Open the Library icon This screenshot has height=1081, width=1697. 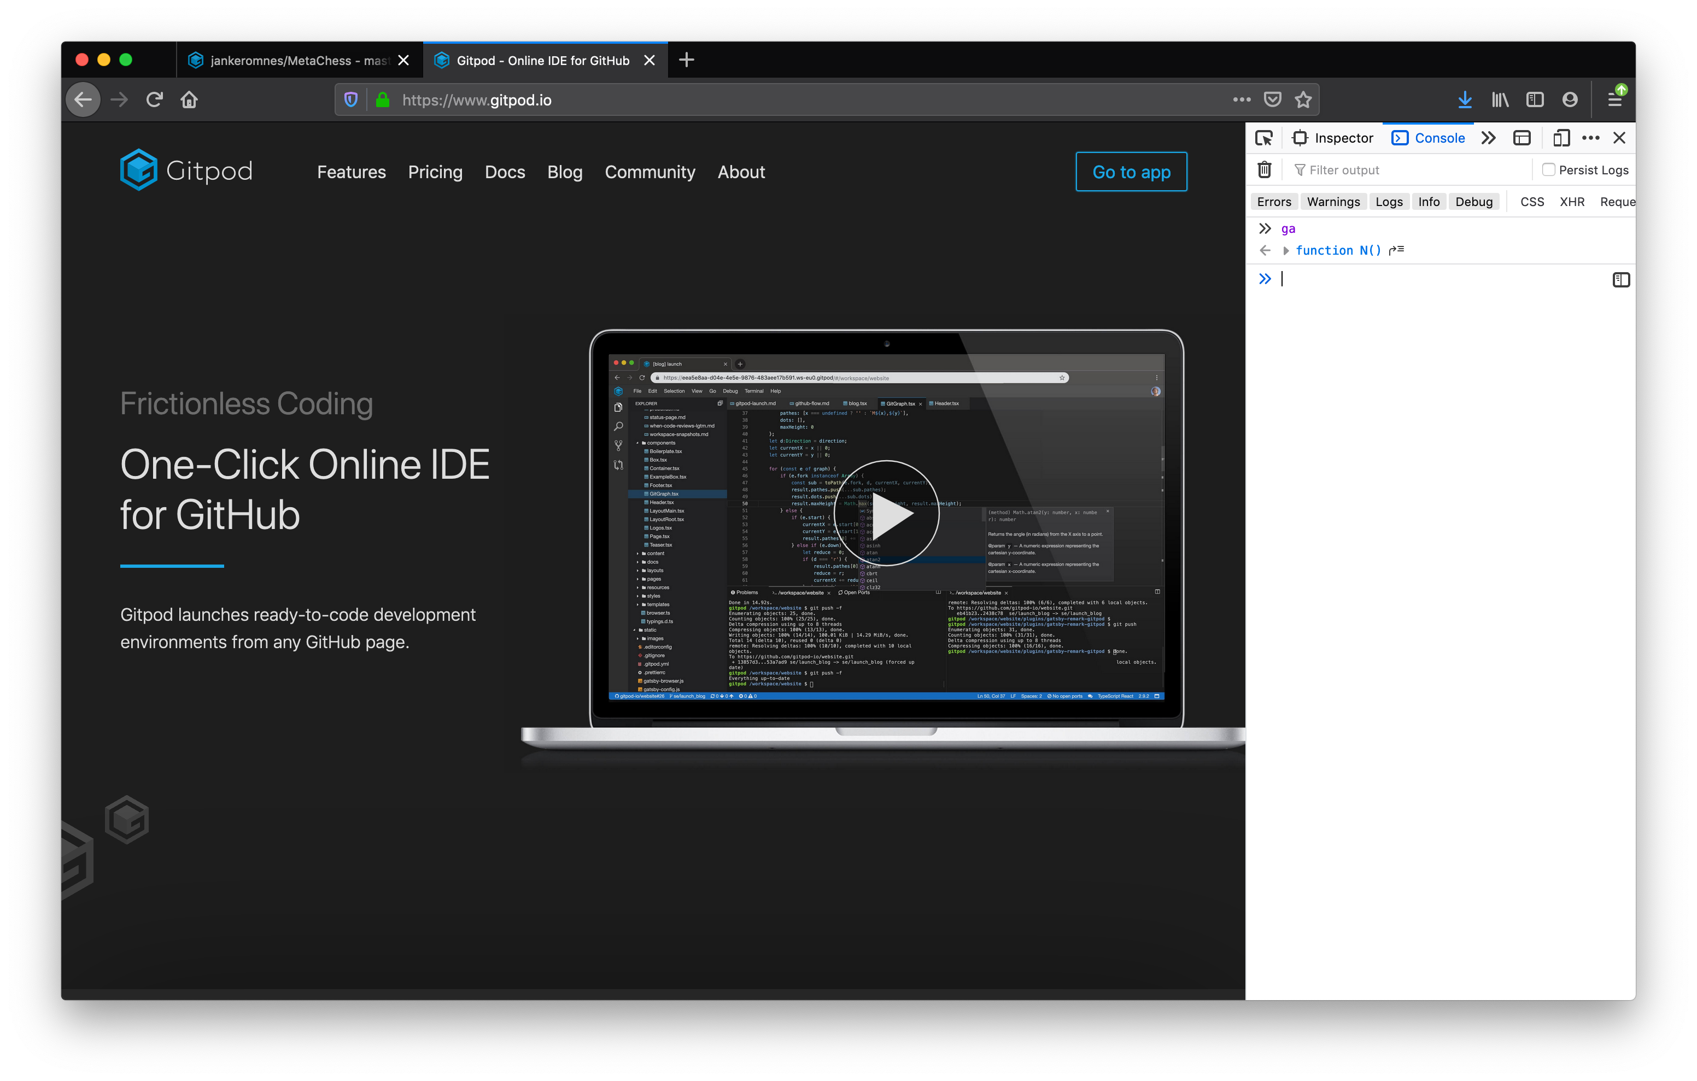(1500, 100)
